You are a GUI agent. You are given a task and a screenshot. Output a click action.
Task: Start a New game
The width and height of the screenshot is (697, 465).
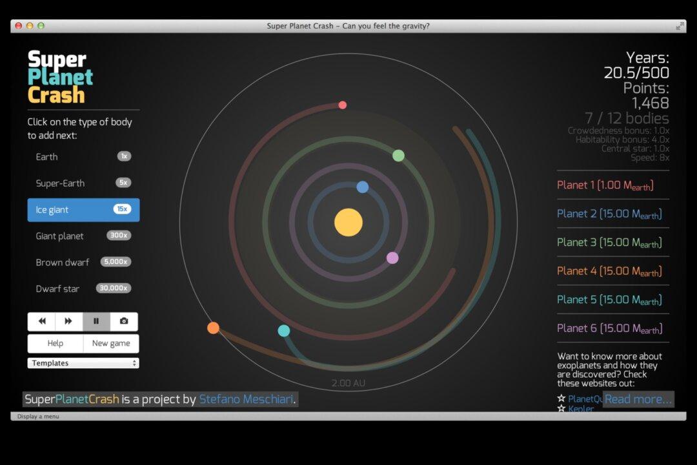pos(110,343)
